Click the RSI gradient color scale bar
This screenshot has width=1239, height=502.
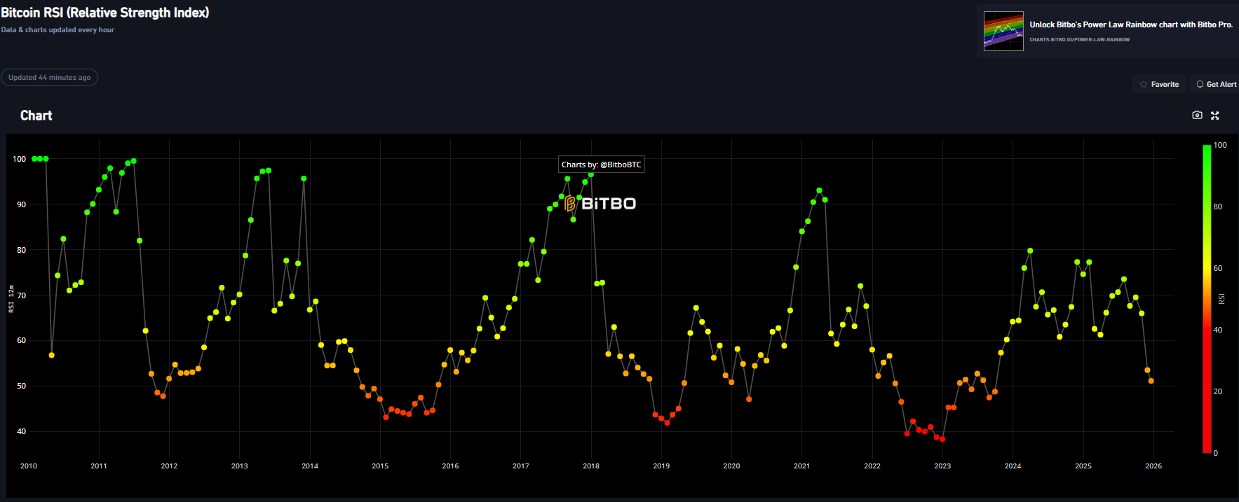click(1207, 299)
